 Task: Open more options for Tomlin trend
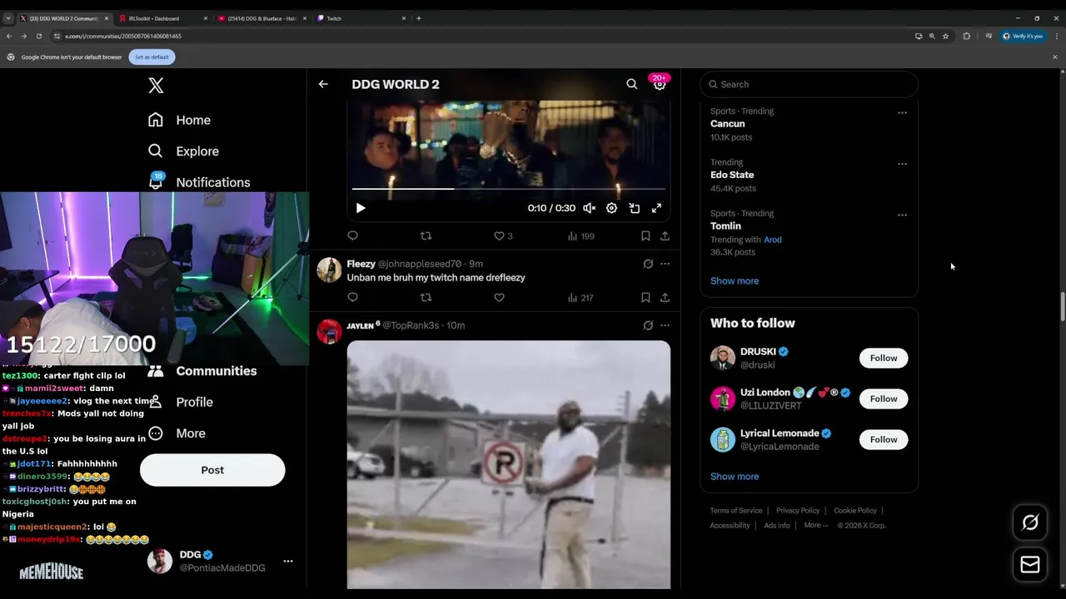point(902,215)
